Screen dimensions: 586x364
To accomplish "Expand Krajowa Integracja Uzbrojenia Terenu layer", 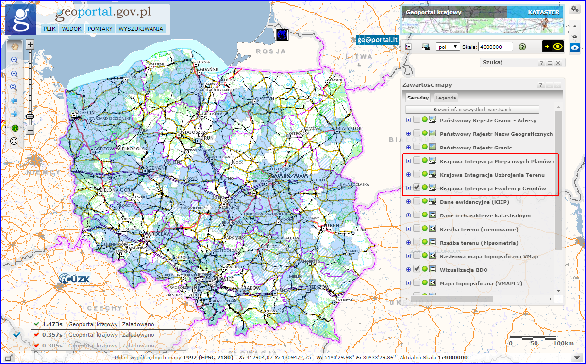I will 408,174.
